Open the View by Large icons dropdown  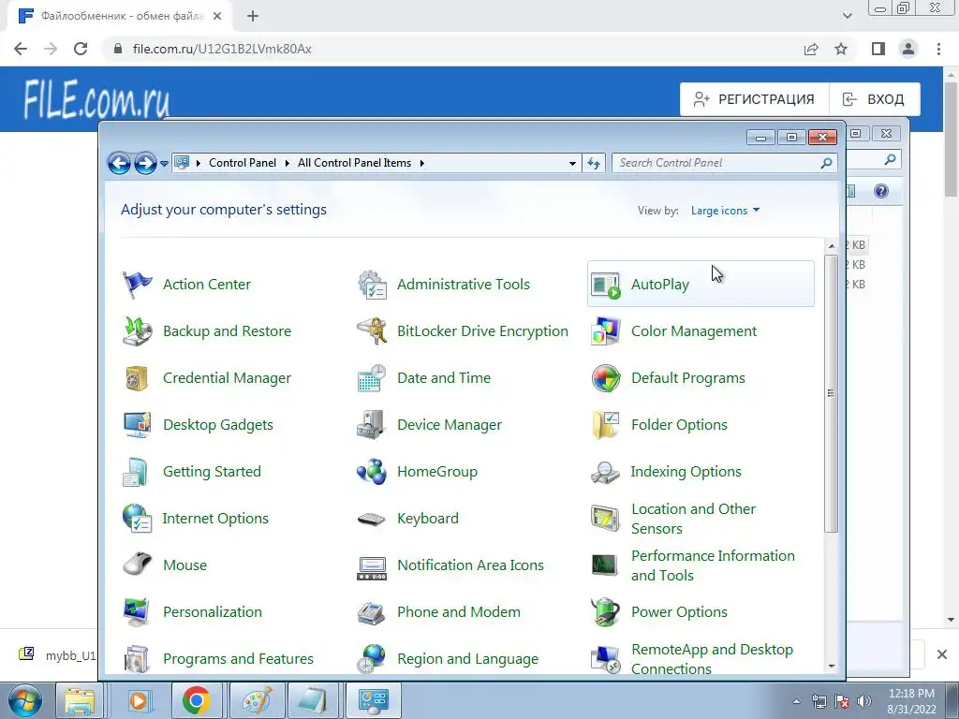726,211
